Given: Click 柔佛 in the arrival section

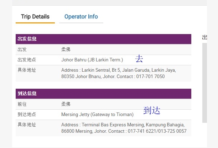Looking at the screenshot, I should (x=66, y=104).
